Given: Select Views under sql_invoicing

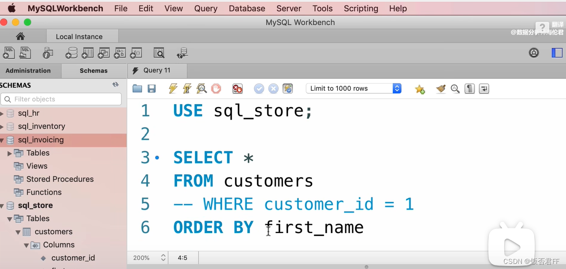Looking at the screenshot, I should point(37,166).
